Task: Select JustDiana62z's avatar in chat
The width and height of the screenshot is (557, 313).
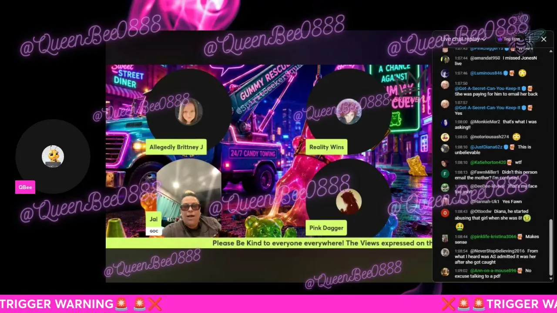Action: click(x=445, y=149)
